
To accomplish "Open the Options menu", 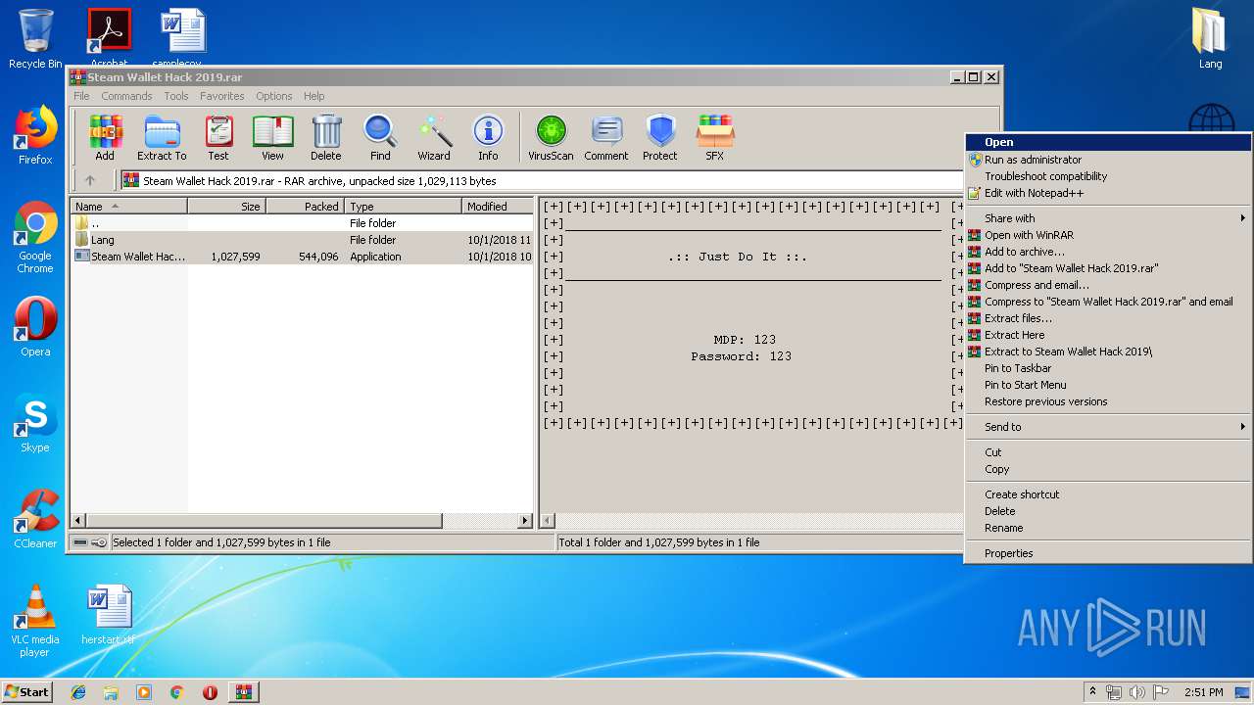I will (x=274, y=96).
